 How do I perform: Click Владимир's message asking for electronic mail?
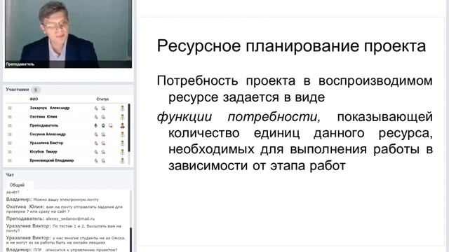pyautogui.click(x=53, y=199)
